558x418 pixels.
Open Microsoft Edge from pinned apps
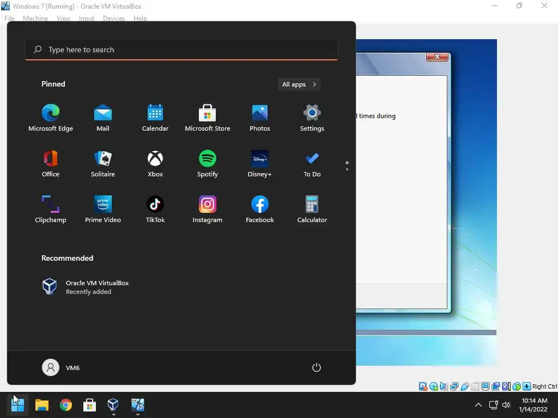[x=51, y=118]
